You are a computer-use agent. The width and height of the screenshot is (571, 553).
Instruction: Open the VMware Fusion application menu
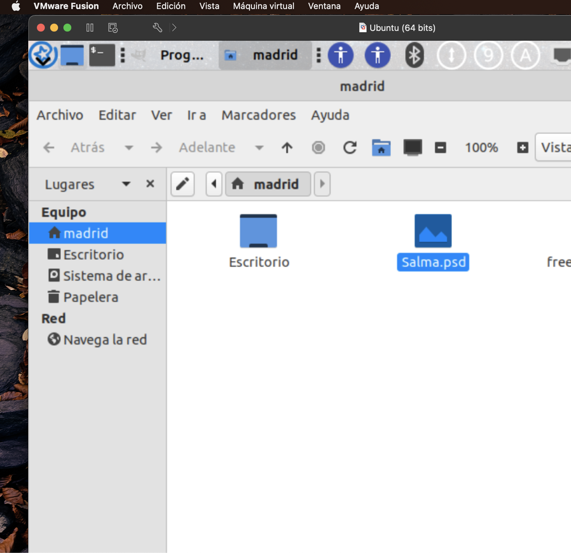point(66,6)
